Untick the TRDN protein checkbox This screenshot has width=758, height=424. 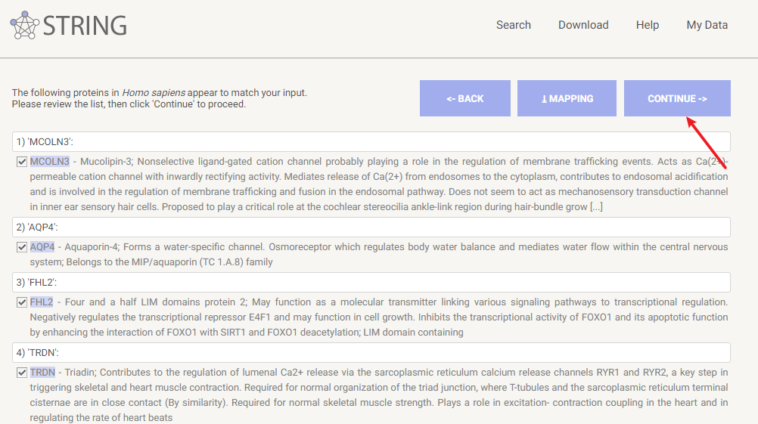tap(21, 373)
